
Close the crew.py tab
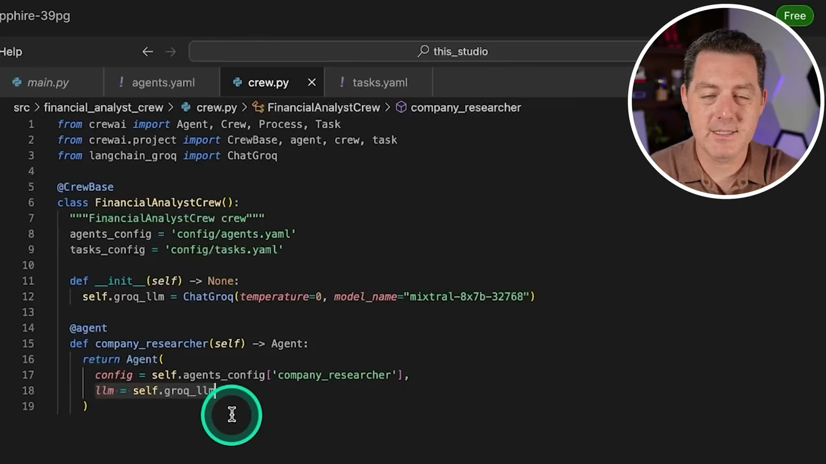312,82
